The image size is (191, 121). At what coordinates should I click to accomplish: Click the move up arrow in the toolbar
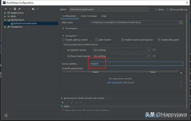point(24,9)
